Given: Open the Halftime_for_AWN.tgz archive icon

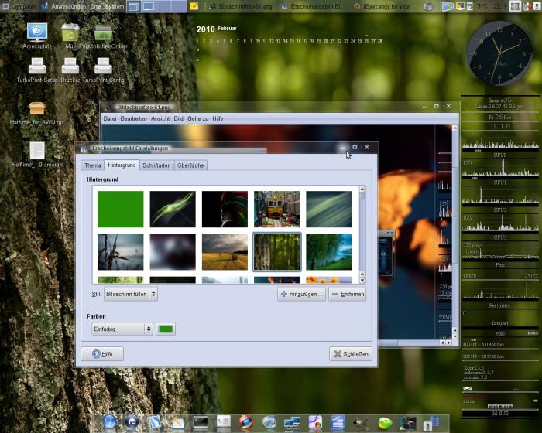Looking at the screenshot, I should pyautogui.click(x=36, y=109).
